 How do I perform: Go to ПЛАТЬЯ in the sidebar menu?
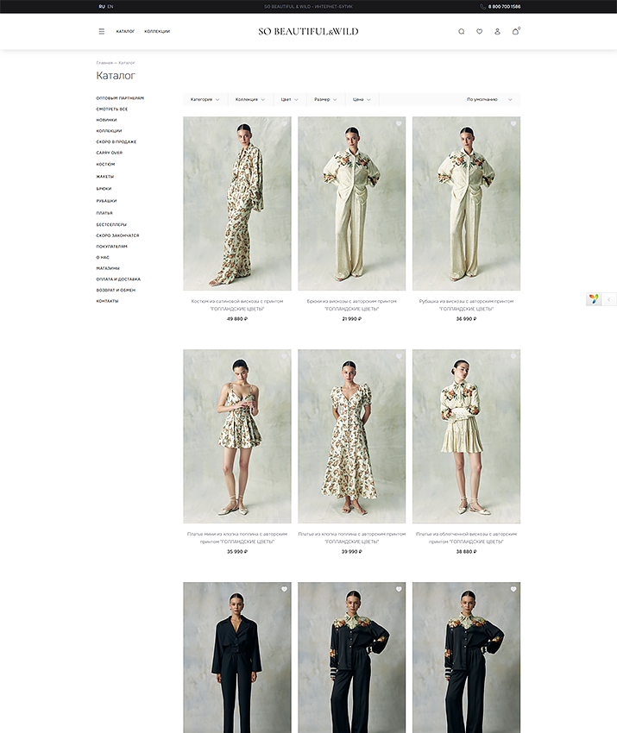coord(104,212)
